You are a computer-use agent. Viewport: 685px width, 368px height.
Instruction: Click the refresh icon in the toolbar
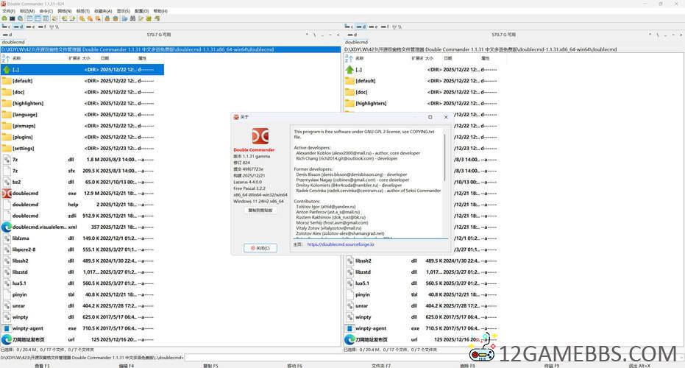(x=4, y=18)
